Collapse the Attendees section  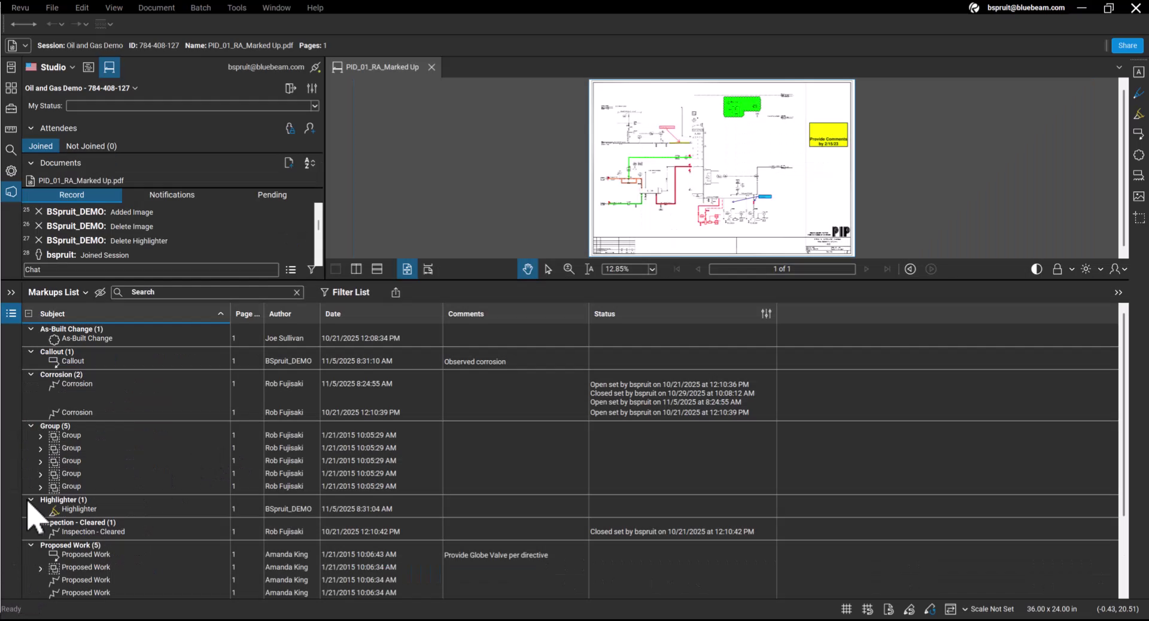pos(31,128)
